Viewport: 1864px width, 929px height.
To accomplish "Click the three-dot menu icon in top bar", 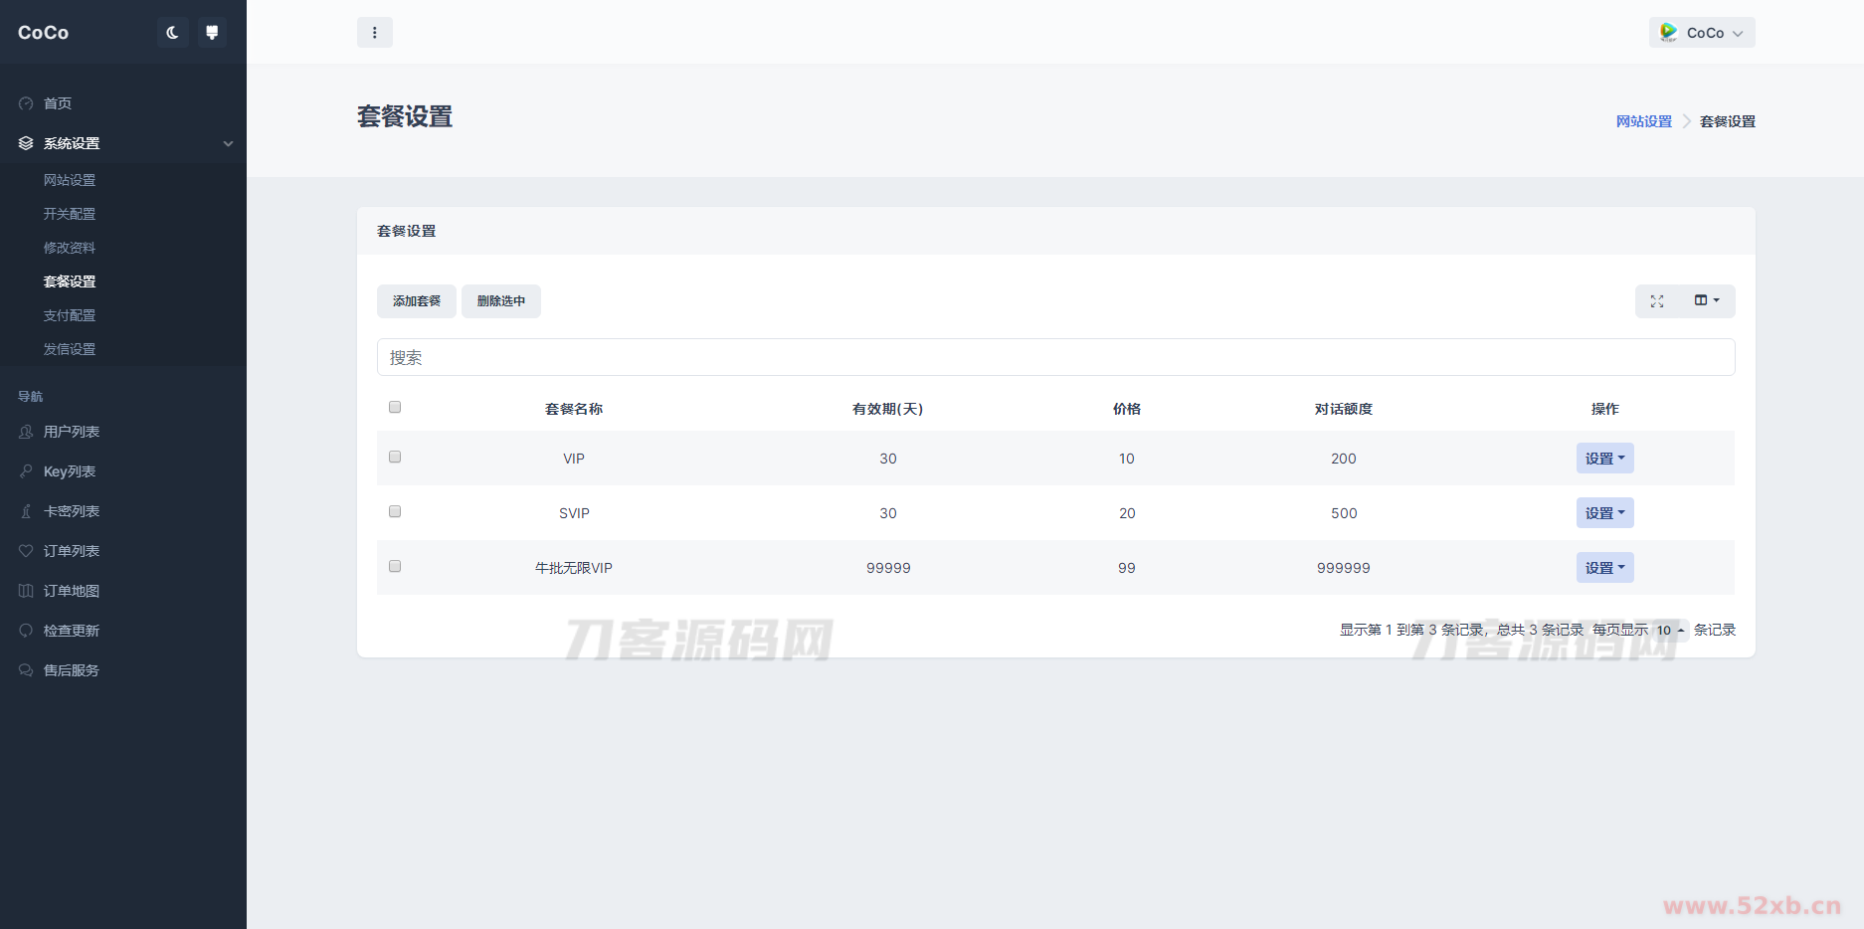I will pyautogui.click(x=374, y=33).
